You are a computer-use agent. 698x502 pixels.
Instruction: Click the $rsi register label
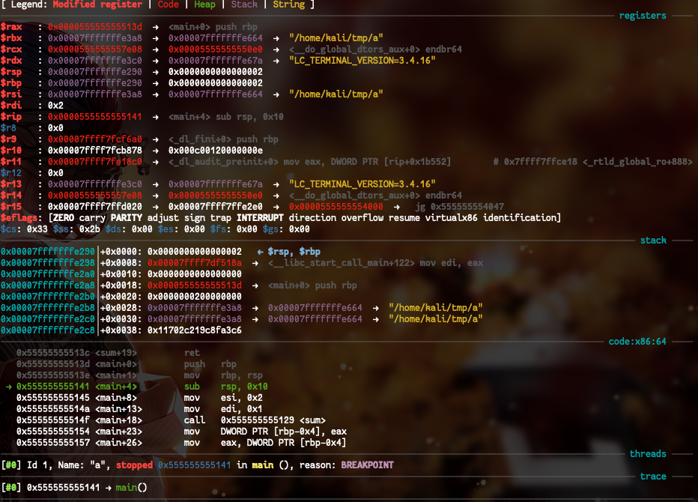tap(11, 94)
